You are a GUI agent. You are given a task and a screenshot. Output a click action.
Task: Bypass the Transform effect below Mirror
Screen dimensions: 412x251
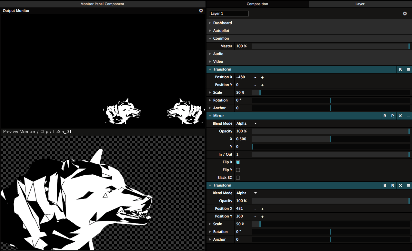[x=385, y=185]
